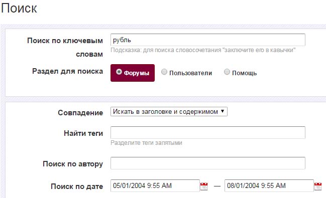Click the keyword search field containing рубль
The image size is (326, 198).
coord(208,40)
